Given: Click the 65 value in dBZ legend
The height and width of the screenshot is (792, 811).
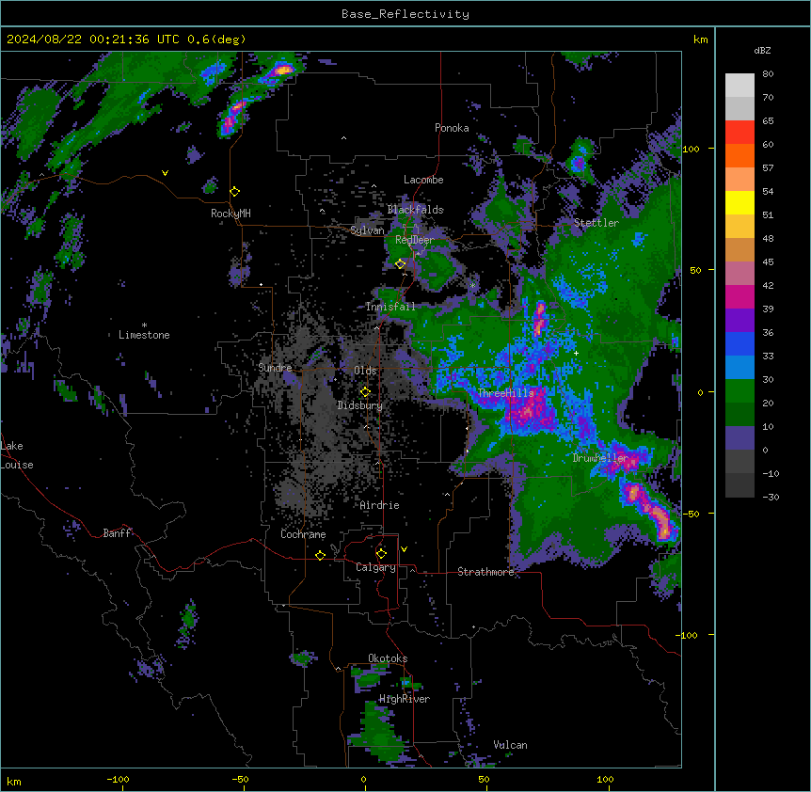Looking at the screenshot, I should pyautogui.click(x=768, y=121).
